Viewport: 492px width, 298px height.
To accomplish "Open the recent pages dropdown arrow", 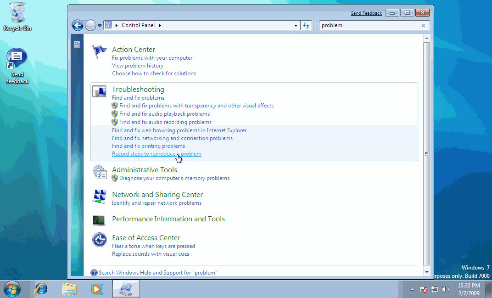I will (100, 26).
